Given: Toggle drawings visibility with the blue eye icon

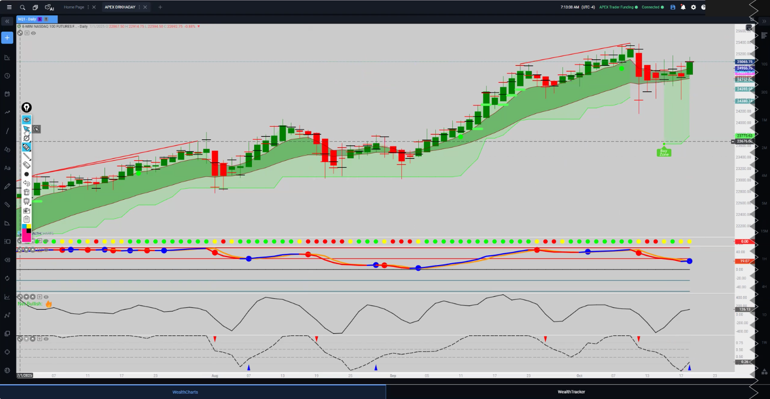Looking at the screenshot, I should [27, 119].
